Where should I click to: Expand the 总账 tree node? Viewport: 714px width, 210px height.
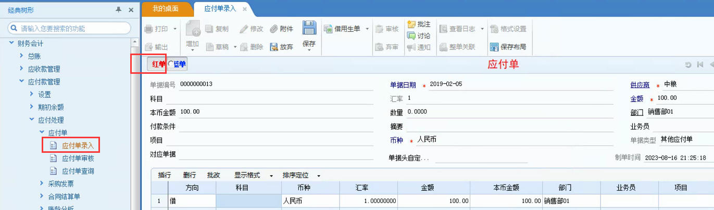click(21, 56)
